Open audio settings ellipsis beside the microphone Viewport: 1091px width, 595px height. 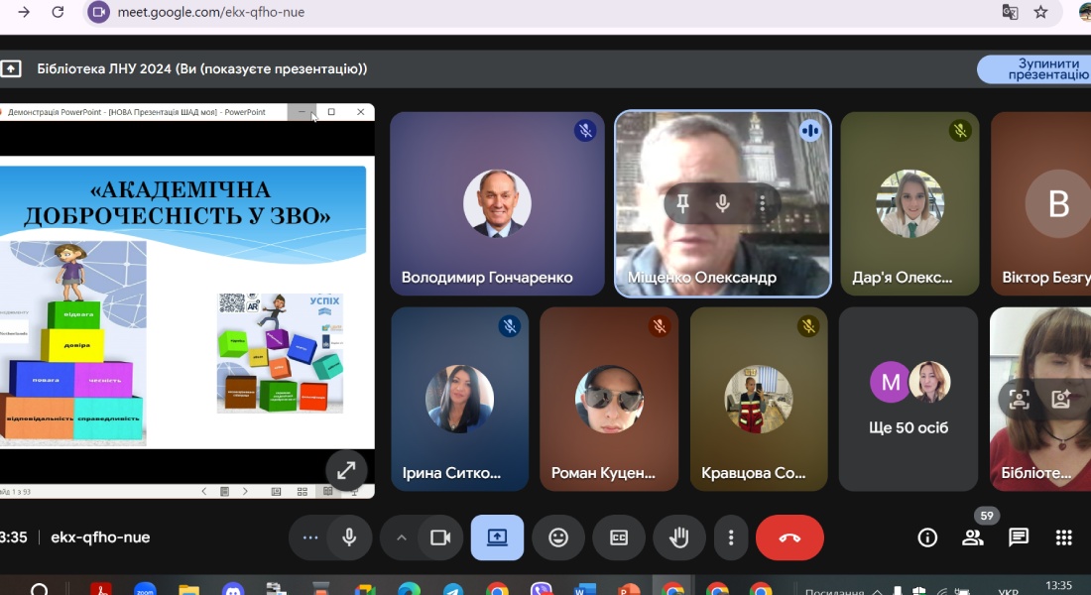(x=310, y=537)
